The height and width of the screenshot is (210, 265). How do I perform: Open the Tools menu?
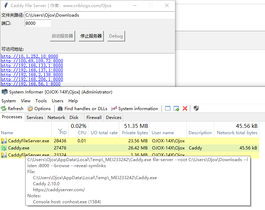[41, 101]
